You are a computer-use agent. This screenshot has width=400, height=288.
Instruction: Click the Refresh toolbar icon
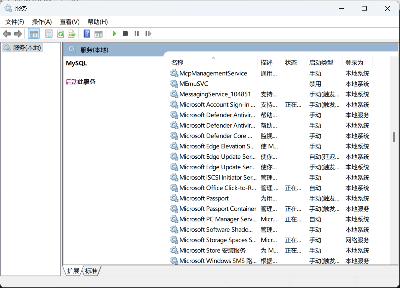click(60, 33)
